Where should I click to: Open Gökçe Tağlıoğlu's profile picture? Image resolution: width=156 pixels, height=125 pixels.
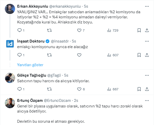[10, 78]
